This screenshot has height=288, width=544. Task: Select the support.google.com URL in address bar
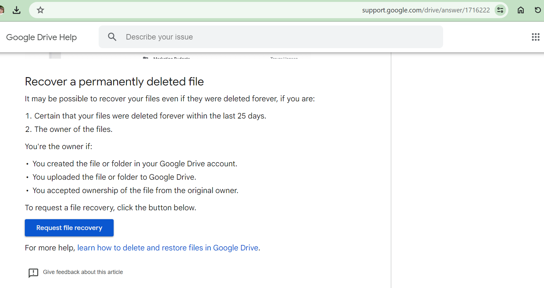[x=426, y=10]
